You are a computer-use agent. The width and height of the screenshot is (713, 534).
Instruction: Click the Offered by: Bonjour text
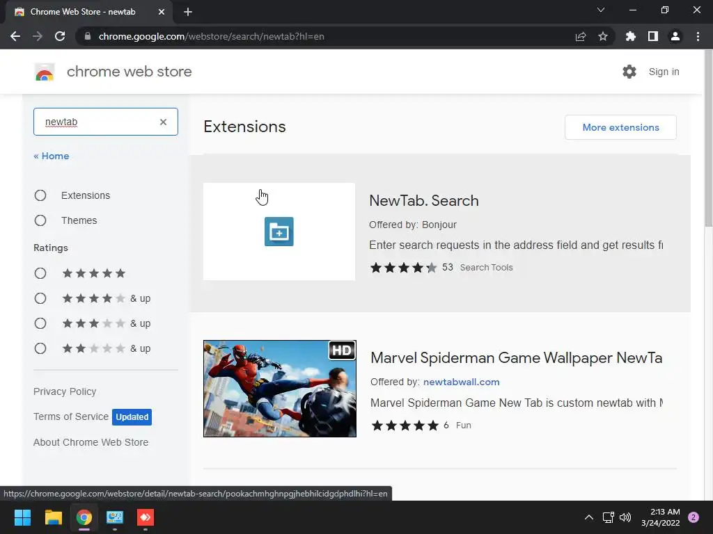[412, 225]
